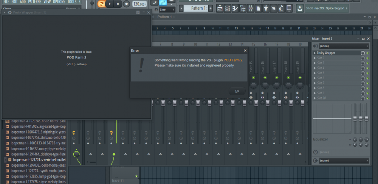Close the Error dialog with X
This screenshot has height=184, width=378.
(x=245, y=51)
